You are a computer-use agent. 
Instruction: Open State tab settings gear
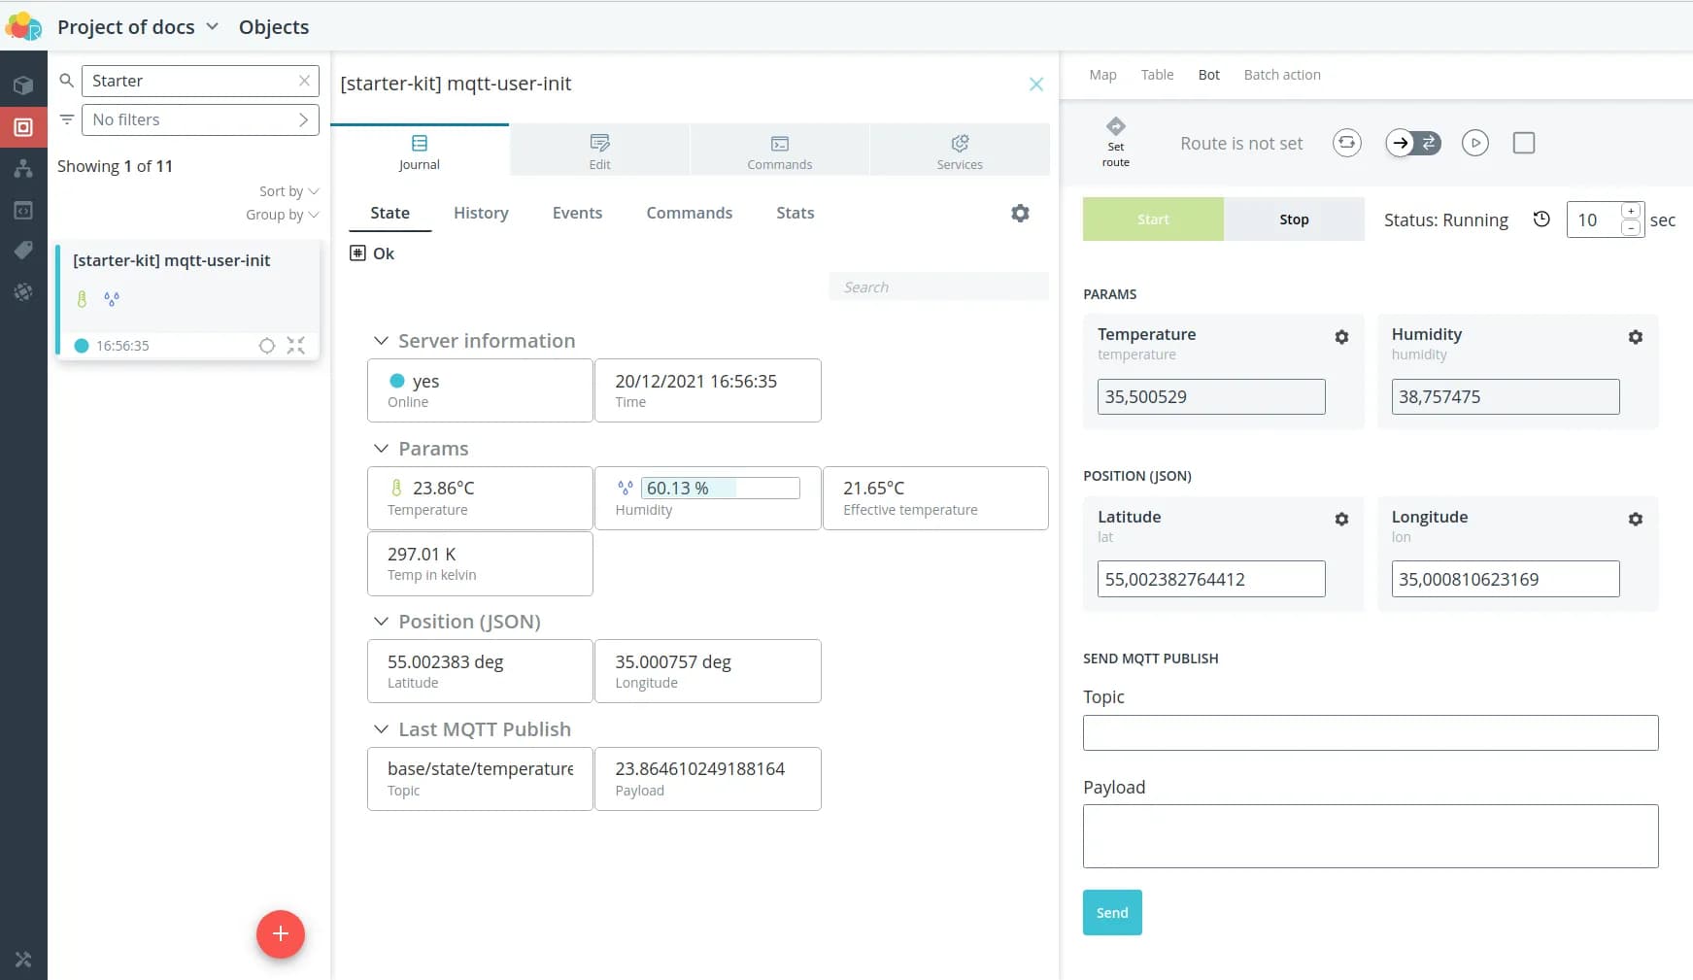pos(1020,213)
